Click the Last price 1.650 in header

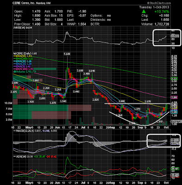tap(165, 20)
